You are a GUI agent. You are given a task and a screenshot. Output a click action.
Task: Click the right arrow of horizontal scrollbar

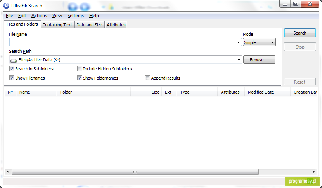pos(314,172)
